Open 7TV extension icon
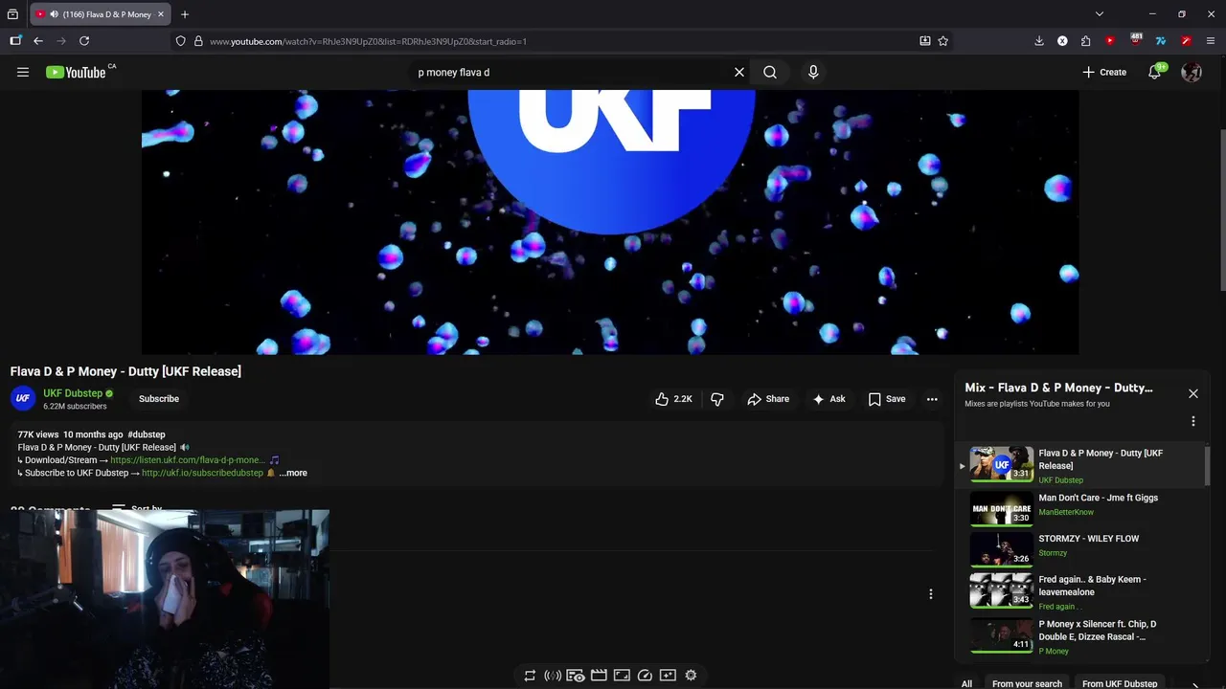The width and height of the screenshot is (1226, 689). click(1161, 41)
